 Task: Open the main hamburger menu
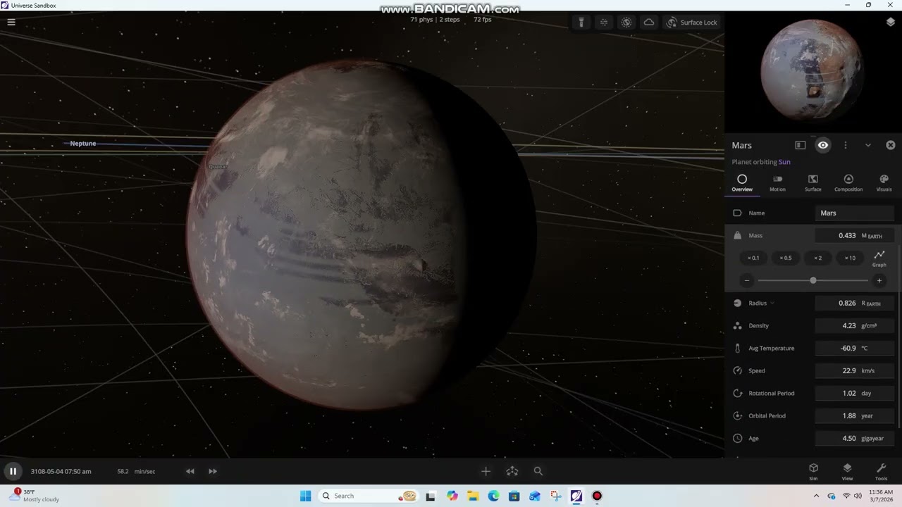tap(11, 22)
